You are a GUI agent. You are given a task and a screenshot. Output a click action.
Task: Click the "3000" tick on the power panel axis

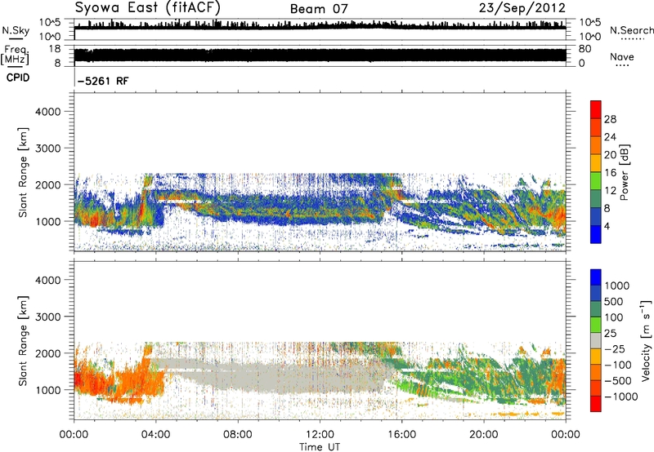(x=48, y=148)
